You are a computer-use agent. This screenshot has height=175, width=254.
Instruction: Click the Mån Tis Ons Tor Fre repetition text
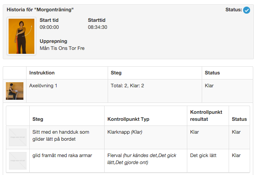(62, 48)
